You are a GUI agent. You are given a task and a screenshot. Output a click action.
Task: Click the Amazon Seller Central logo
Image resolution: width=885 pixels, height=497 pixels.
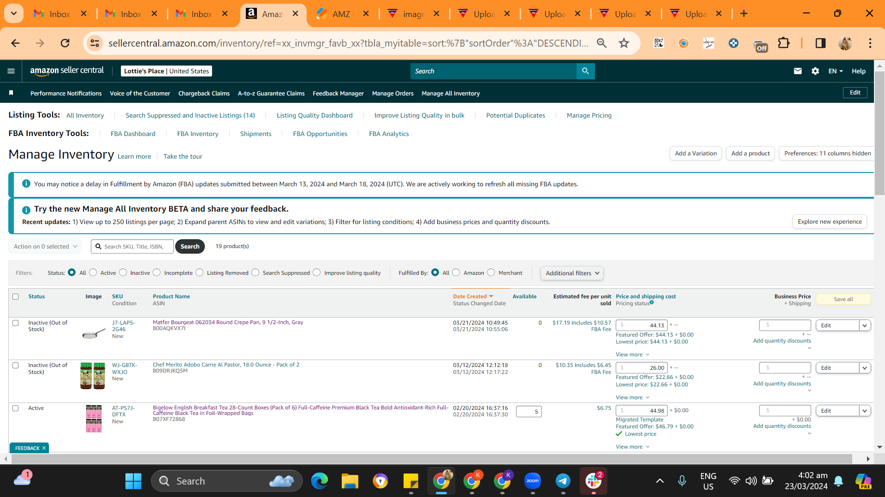[x=67, y=71]
